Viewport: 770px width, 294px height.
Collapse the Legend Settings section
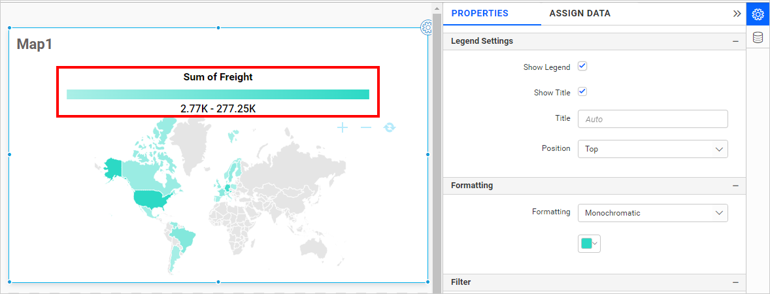tap(736, 41)
